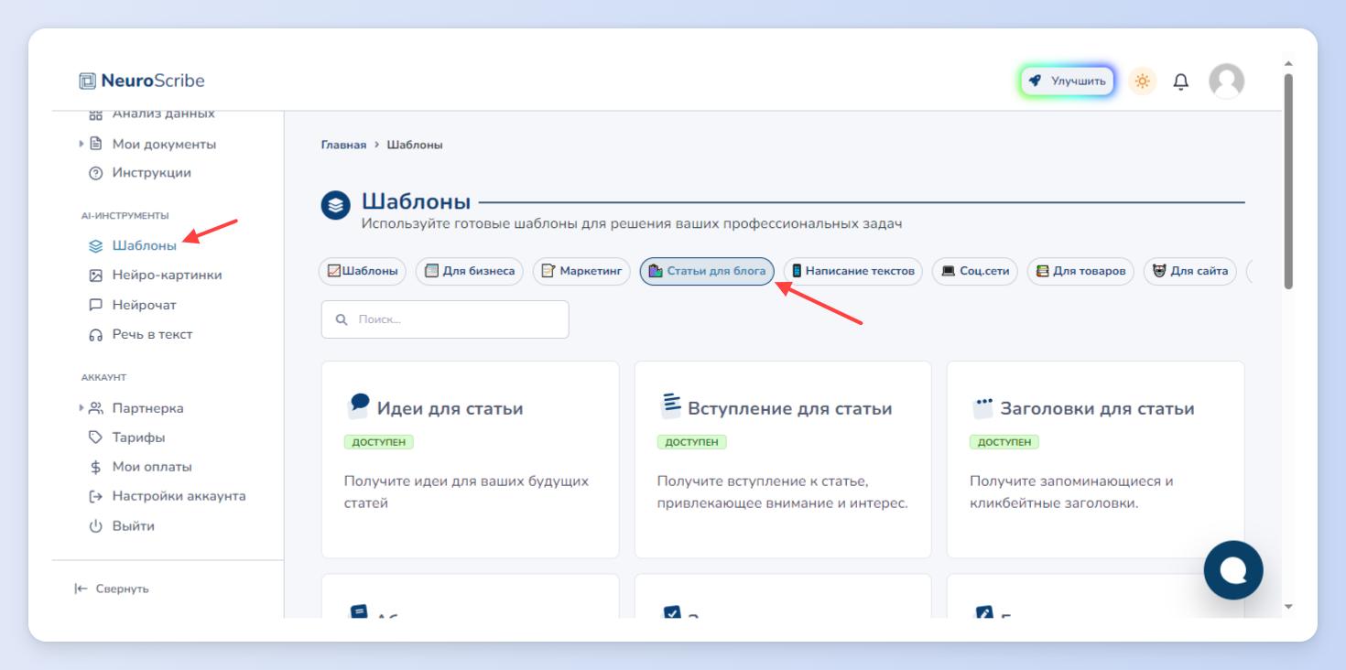Open Настройки аккаунта in sidebar
1346x670 pixels.
coord(179,496)
